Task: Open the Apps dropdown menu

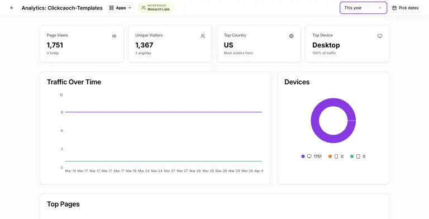Action: pos(121,8)
